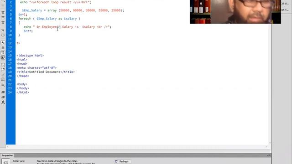292x164 pixels.
Task: Click Expand All in coding toolbar
Action: click(x=3, y=22)
